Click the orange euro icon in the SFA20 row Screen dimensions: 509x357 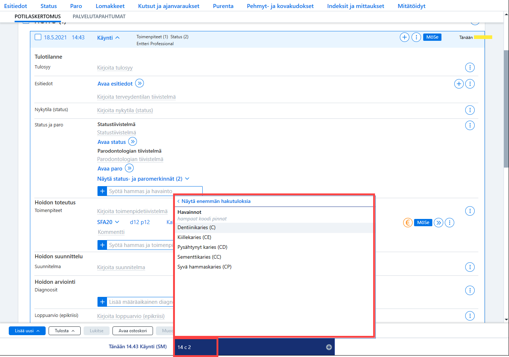[x=408, y=223]
